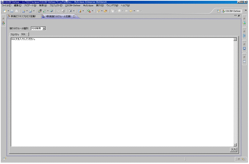Image resolution: width=249 pixels, height=164 pixels.
Task: Click inside the SQL text area
Action: (120, 91)
